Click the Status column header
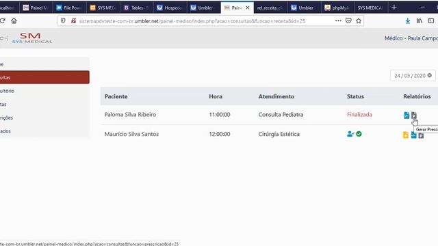Viewport: 438px width, 246px height. click(355, 96)
